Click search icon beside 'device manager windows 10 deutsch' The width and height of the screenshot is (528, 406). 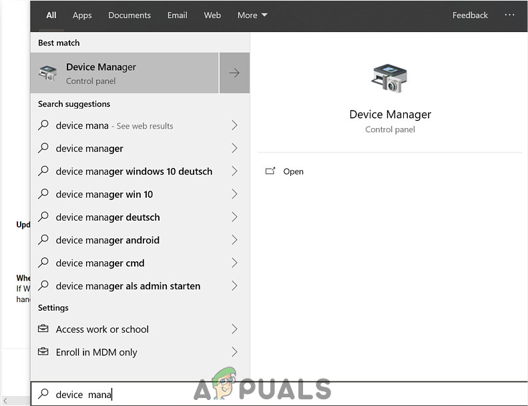point(43,171)
